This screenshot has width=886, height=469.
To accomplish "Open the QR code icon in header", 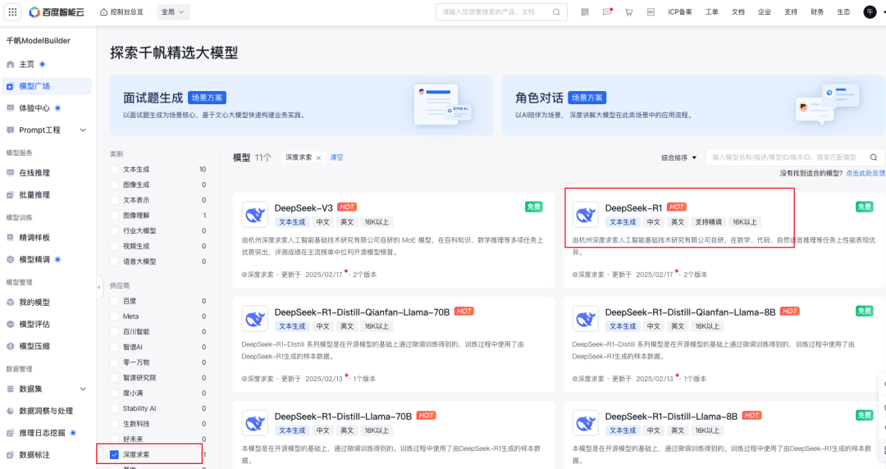I will click(x=585, y=11).
